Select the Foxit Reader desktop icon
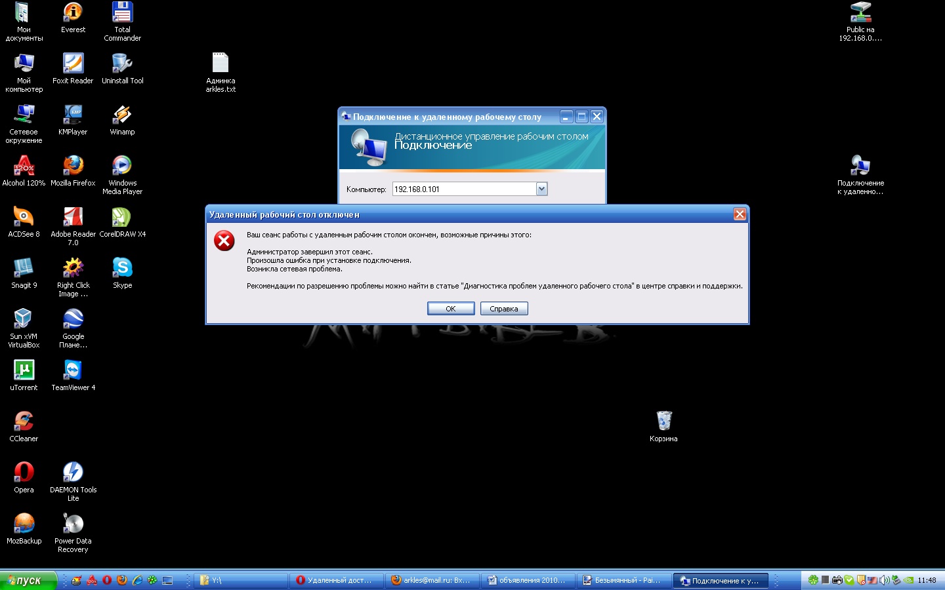This screenshot has width=945, height=590. pyautogui.click(x=73, y=69)
